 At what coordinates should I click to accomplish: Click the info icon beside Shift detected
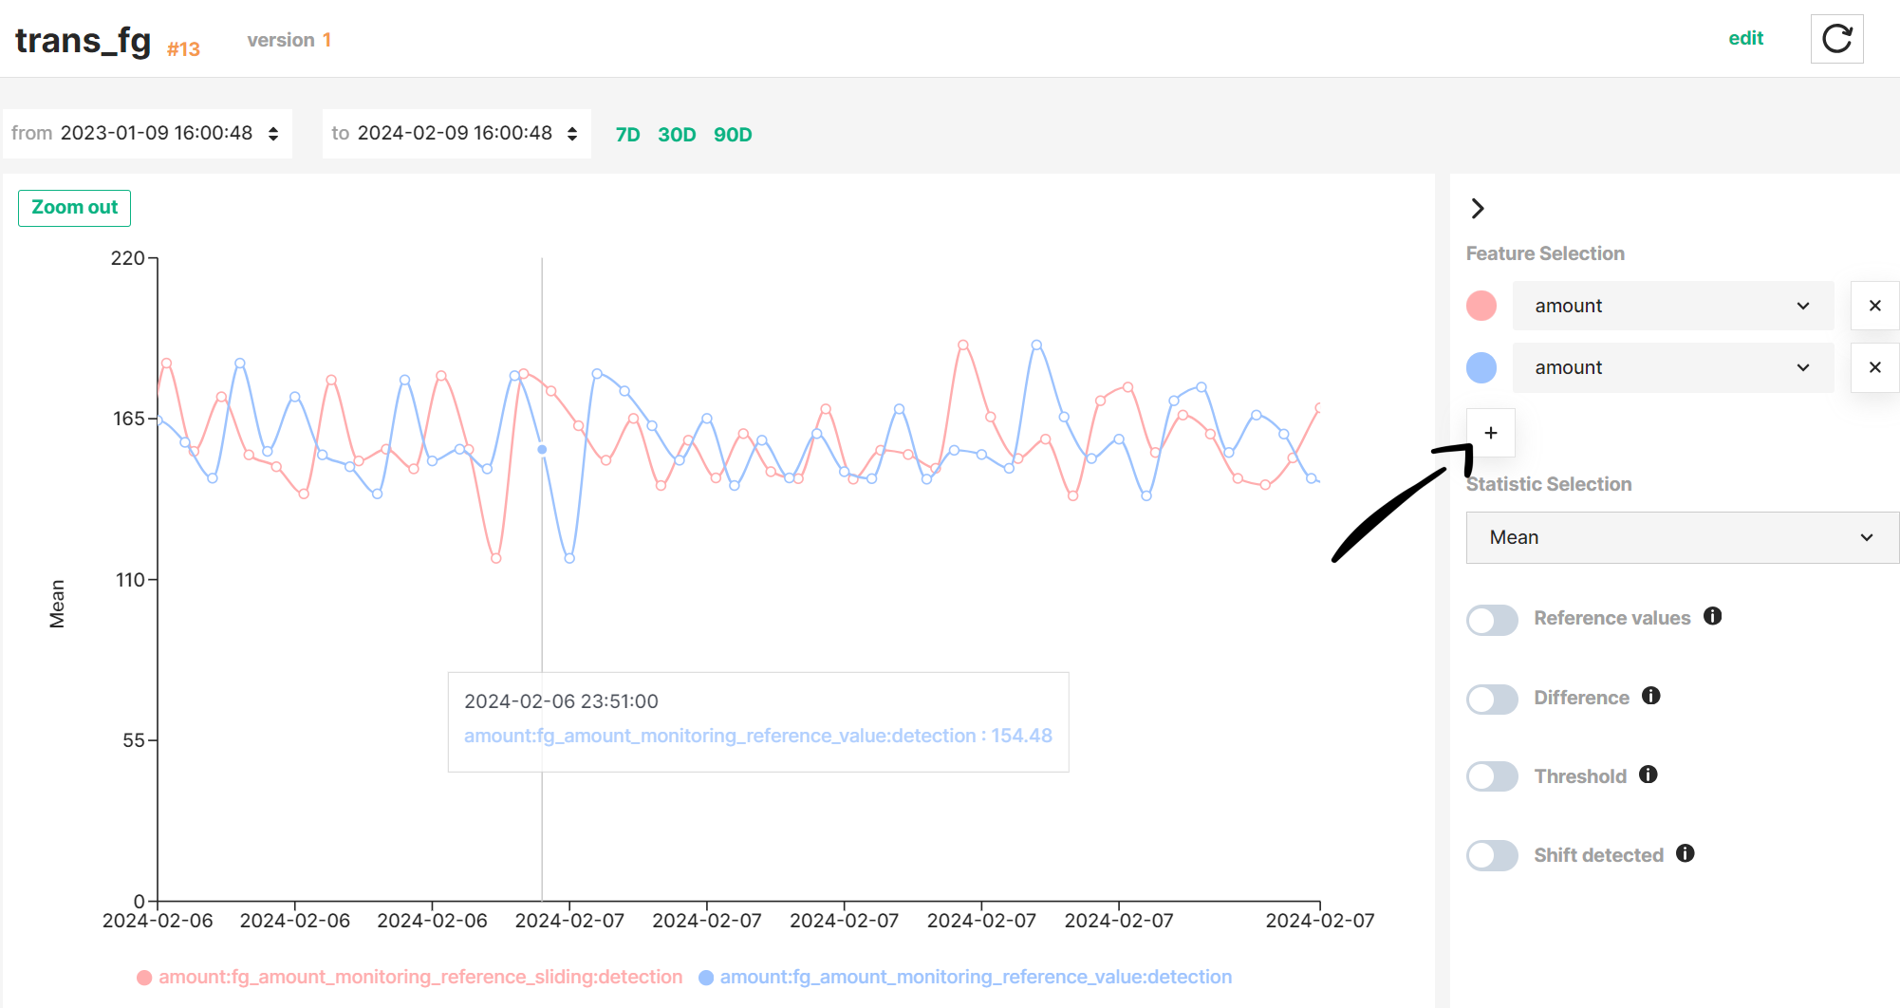[1686, 854]
